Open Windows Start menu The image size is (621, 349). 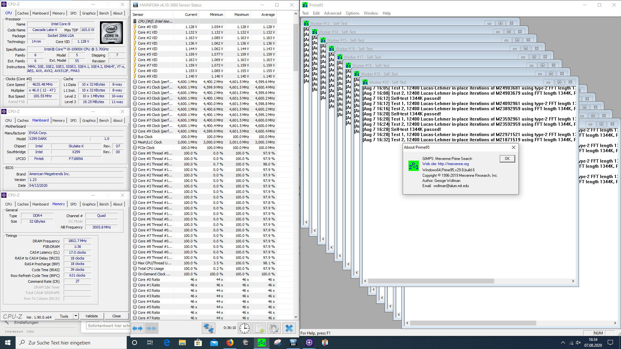point(8,343)
